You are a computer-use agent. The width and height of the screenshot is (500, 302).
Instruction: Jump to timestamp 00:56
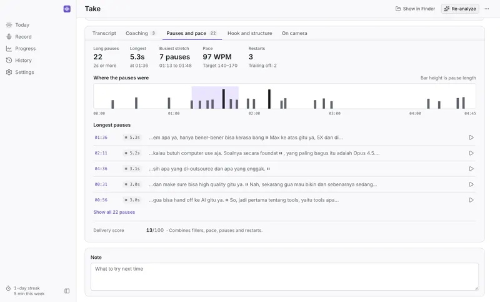click(101, 200)
